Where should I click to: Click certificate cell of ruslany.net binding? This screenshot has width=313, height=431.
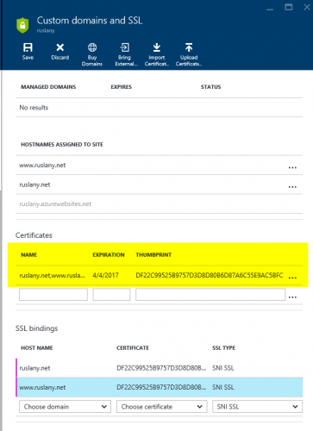(x=161, y=368)
